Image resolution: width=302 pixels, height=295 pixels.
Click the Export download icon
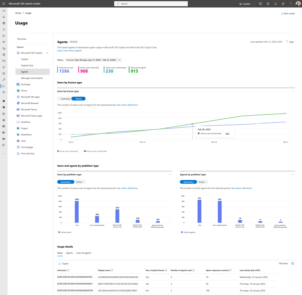(60, 264)
